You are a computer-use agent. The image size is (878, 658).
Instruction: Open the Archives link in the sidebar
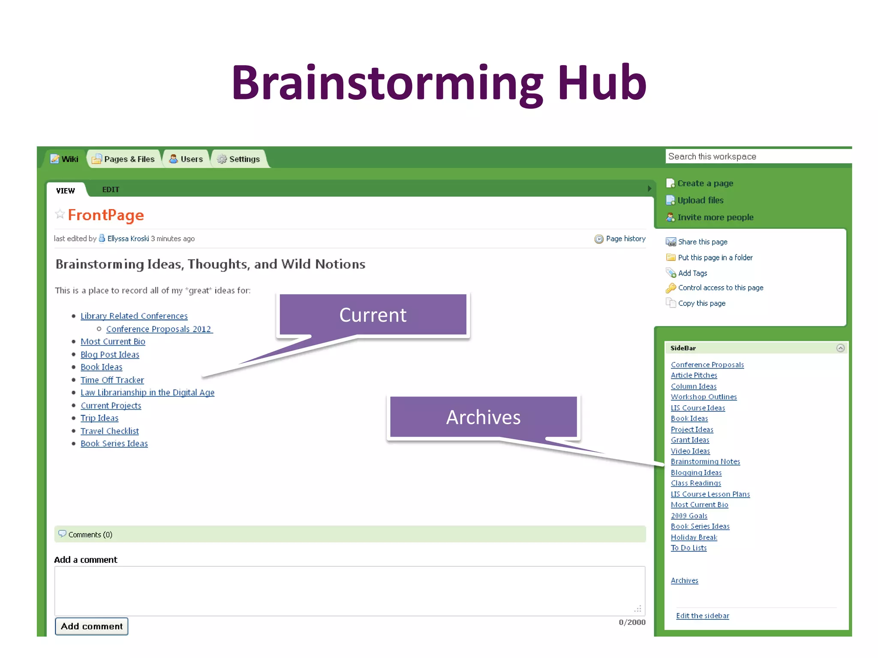[684, 581]
